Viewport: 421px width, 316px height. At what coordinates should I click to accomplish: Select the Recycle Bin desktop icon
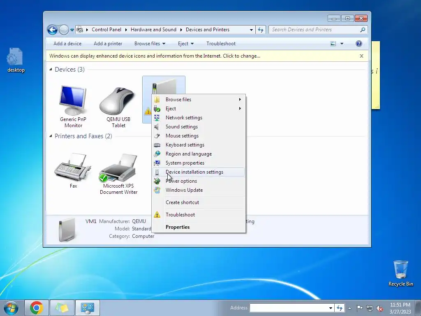coord(400,273)
